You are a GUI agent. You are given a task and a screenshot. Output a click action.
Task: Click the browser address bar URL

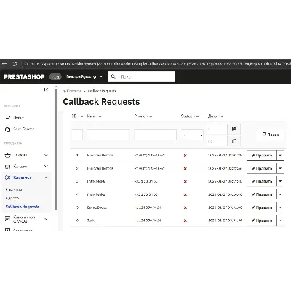[x=160, y=64]
